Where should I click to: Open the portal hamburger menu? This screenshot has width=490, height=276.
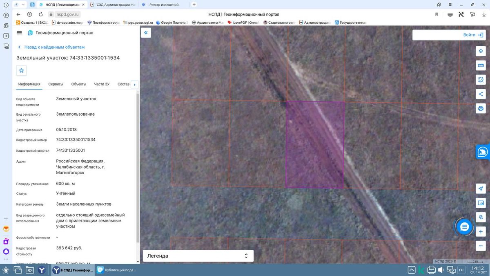[19, 33]
